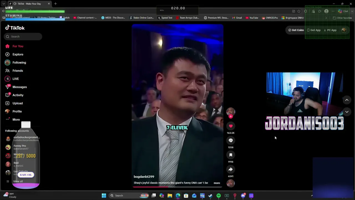Open File Explorer from the taskbar
Viewport: 355px width, 200px height.
170,196
